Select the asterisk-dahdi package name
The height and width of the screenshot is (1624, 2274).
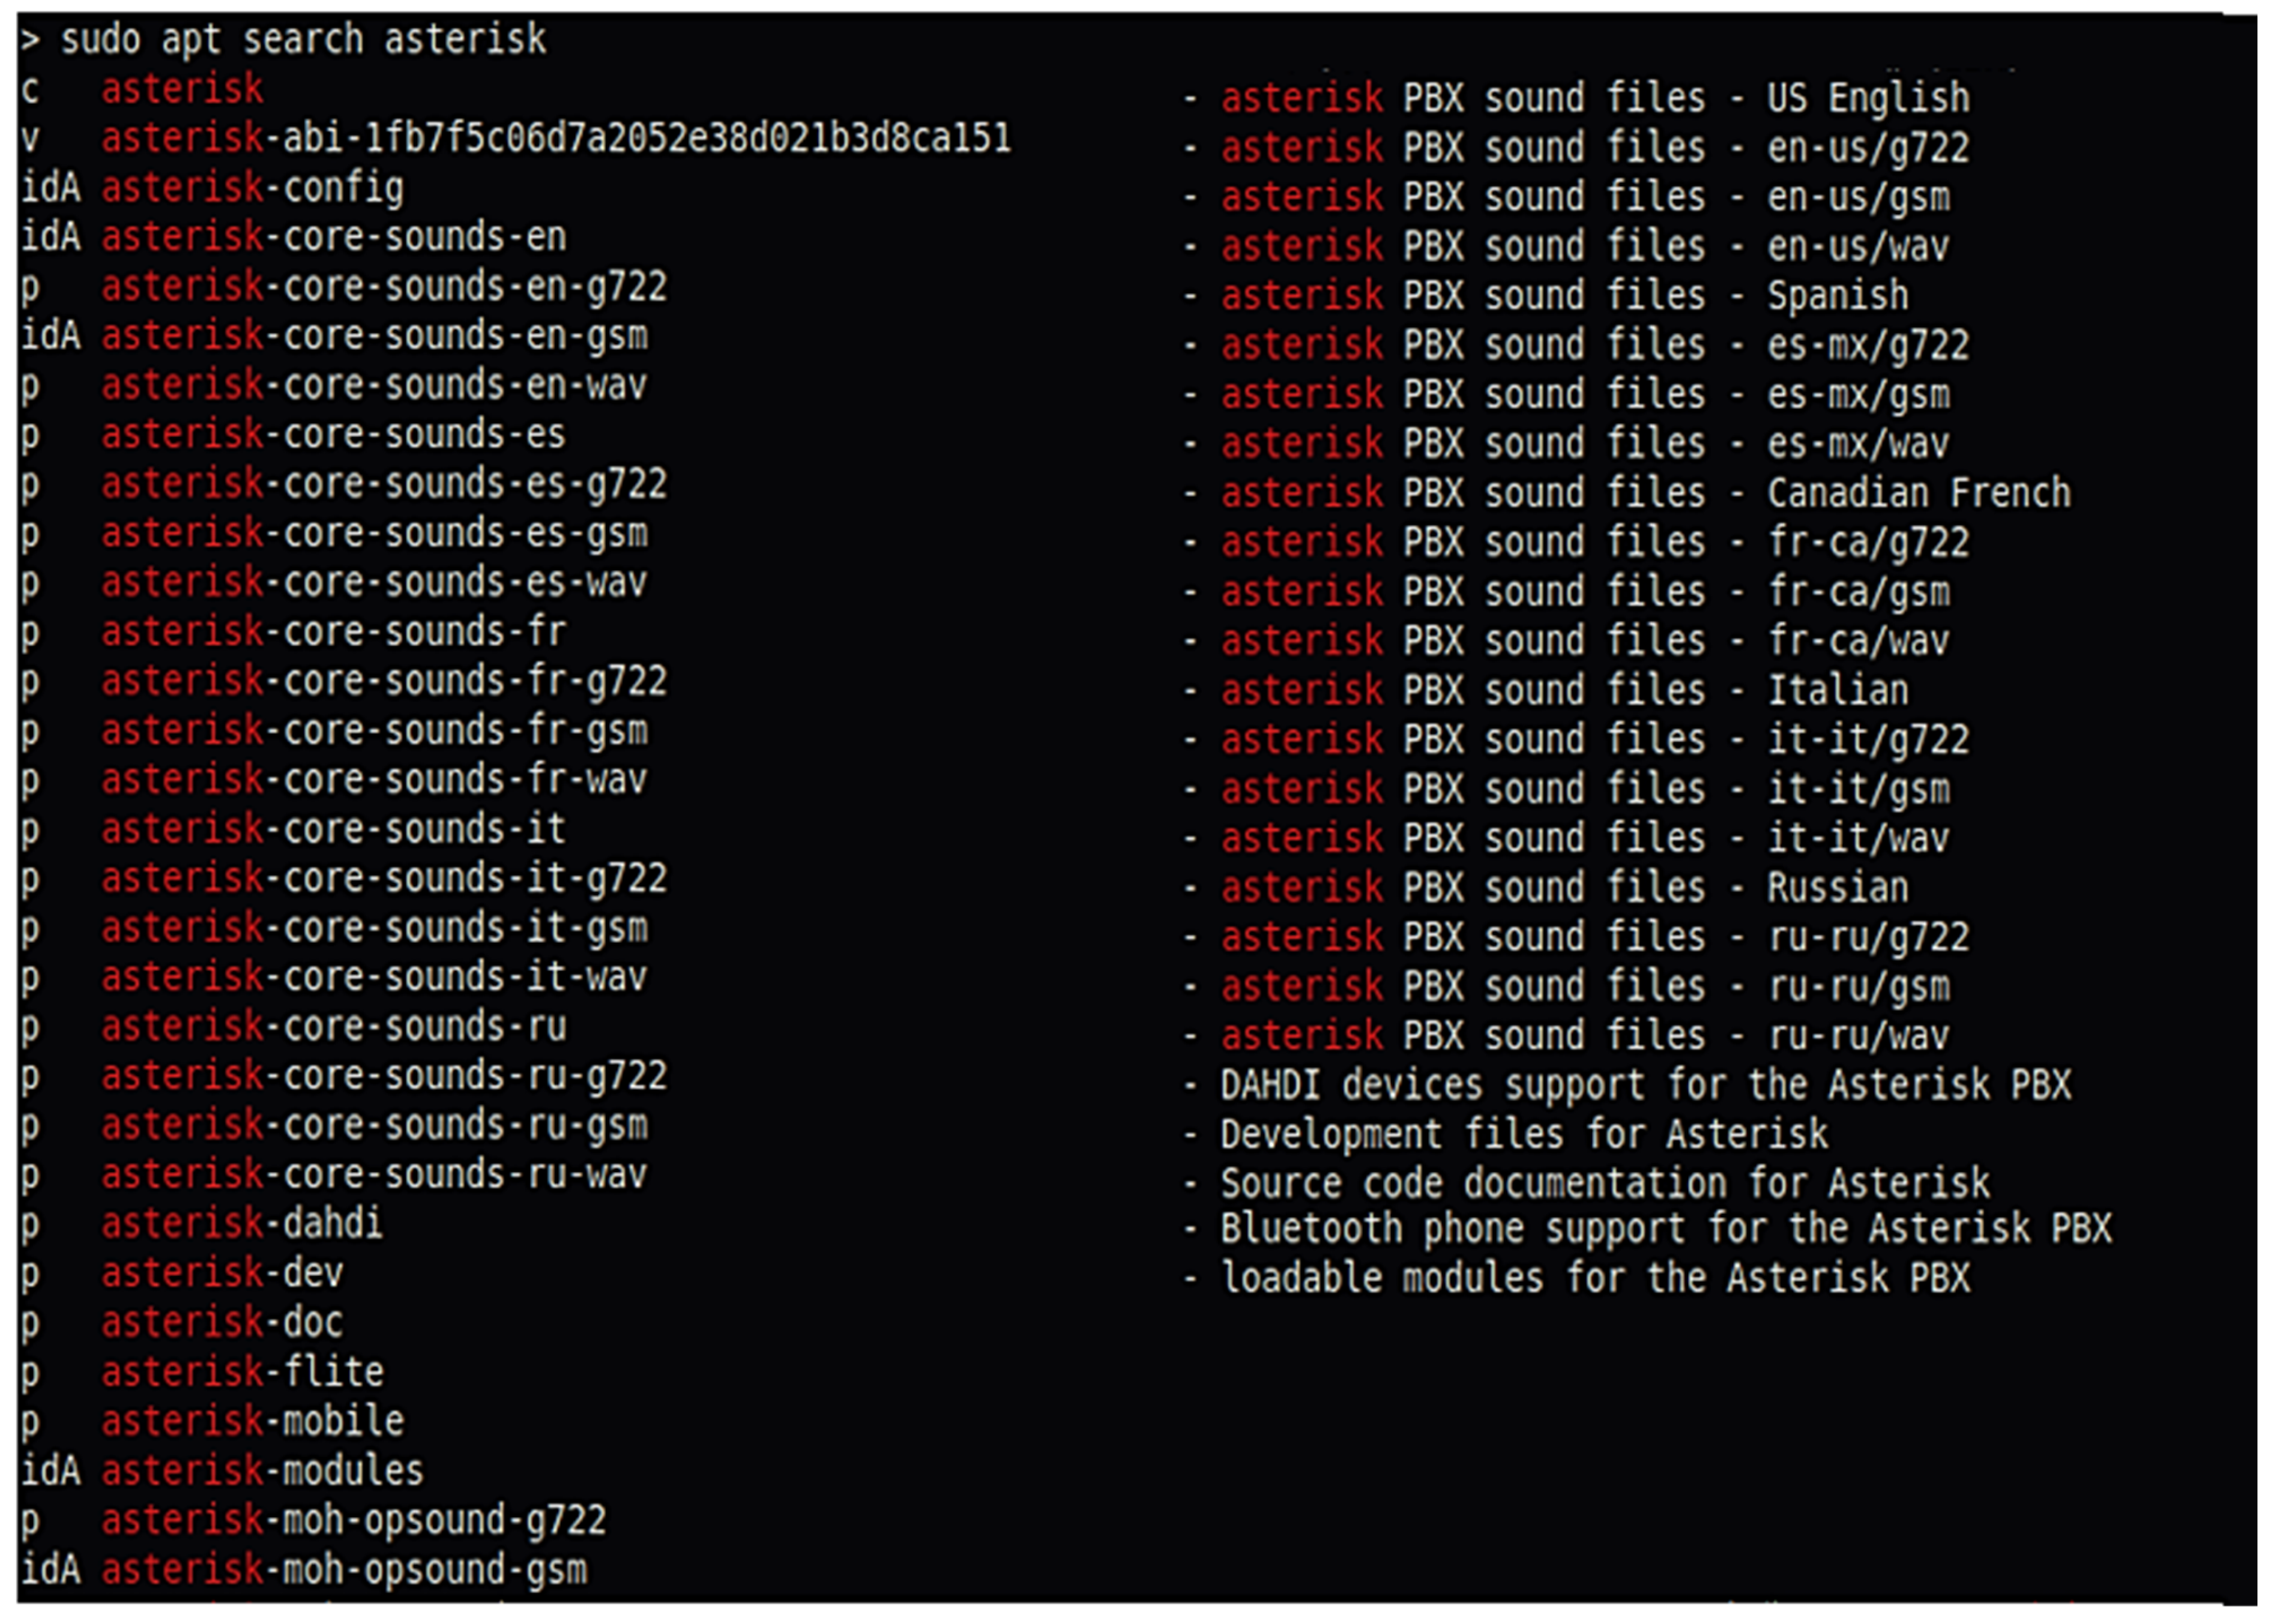point(242,1224)
